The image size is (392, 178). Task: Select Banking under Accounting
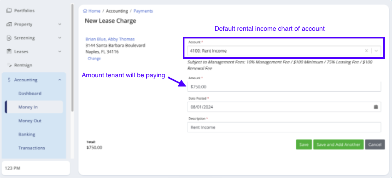pos(27,135)
